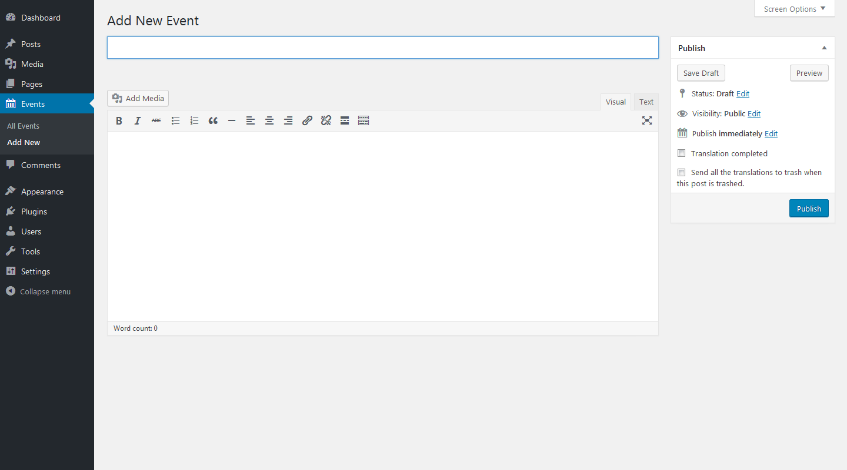Screen dimensions: 847x470
Task: Apply italic formatting
Action: [138, 120]
